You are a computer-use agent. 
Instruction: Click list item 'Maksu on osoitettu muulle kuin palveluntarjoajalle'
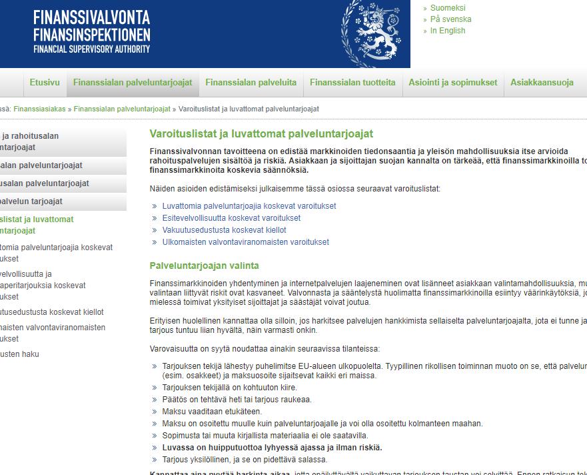(x=322, y=423)
